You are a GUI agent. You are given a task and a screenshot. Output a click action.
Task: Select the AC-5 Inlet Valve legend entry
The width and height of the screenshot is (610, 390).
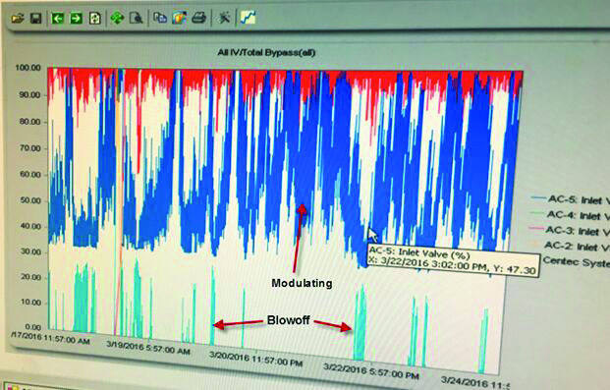pyautogui.click(x=571, y=199)
